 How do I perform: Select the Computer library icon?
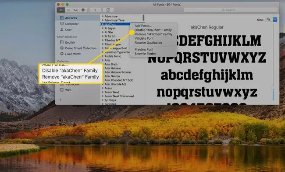(62, 24)
